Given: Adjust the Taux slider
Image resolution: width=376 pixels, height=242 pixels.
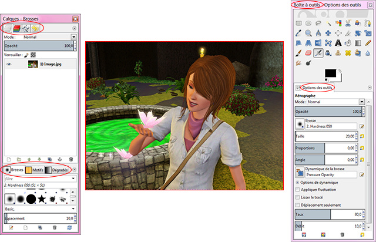Looking at the screenshot, I should coord(330,214).
